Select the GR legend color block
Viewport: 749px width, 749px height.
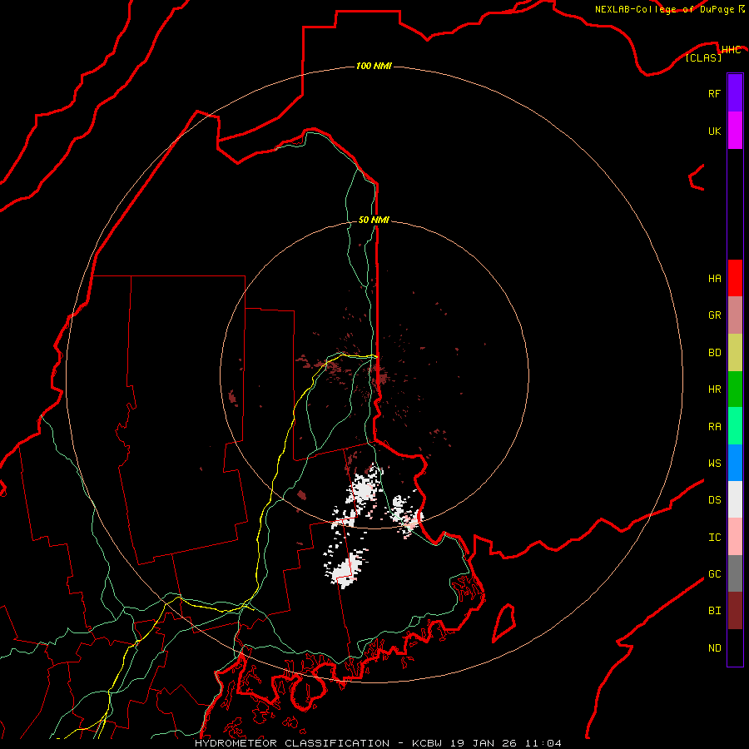(x=735, y=315)
